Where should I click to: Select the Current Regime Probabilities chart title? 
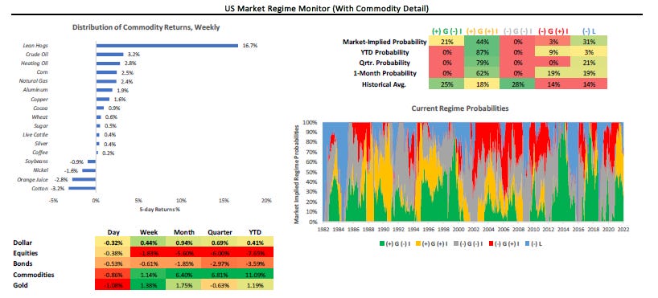coord(460,108)
